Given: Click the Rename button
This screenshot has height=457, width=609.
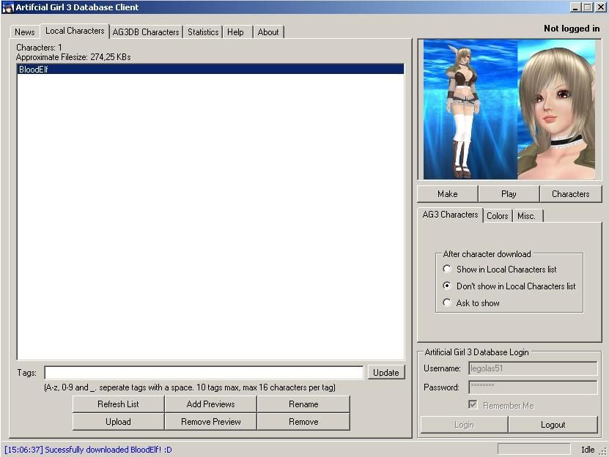Looking at the screenshot, I should (x=303, y=404).
